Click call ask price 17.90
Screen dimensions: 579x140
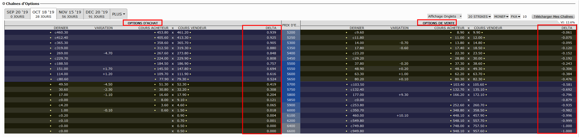(182, 95)
